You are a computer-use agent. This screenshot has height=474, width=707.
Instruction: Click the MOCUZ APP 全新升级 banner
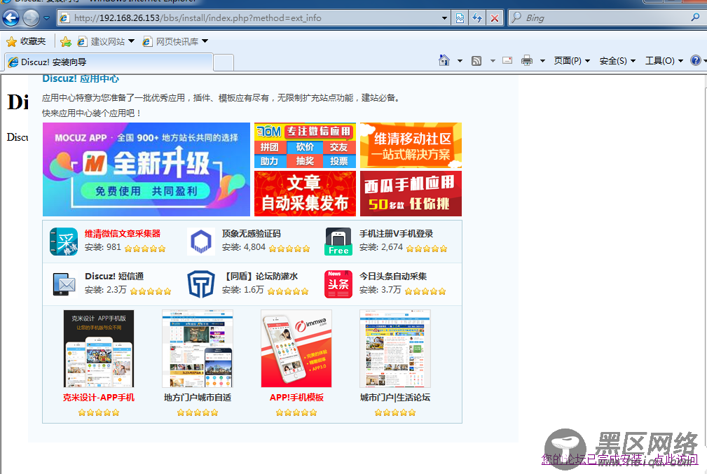point(146,169)
